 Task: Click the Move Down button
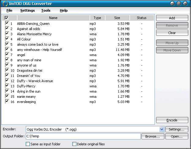click(172, 50)
